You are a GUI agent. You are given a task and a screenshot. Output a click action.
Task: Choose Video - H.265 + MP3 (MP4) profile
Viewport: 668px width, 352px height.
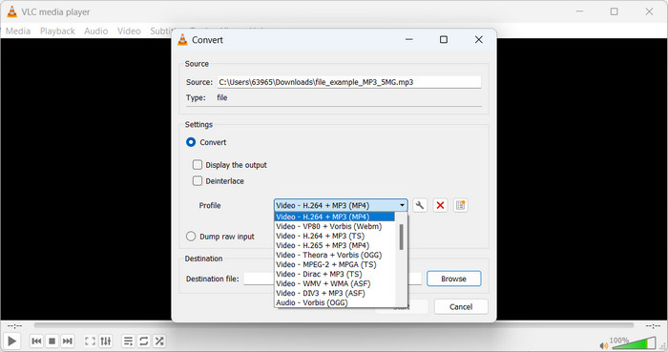[334, 245]
